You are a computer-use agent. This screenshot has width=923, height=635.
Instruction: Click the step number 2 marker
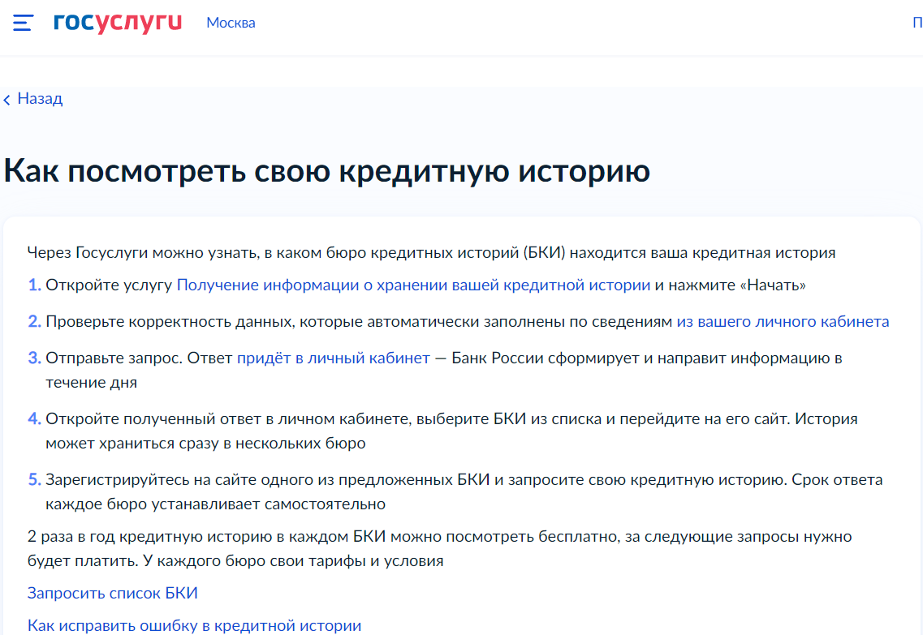point(34,322)
